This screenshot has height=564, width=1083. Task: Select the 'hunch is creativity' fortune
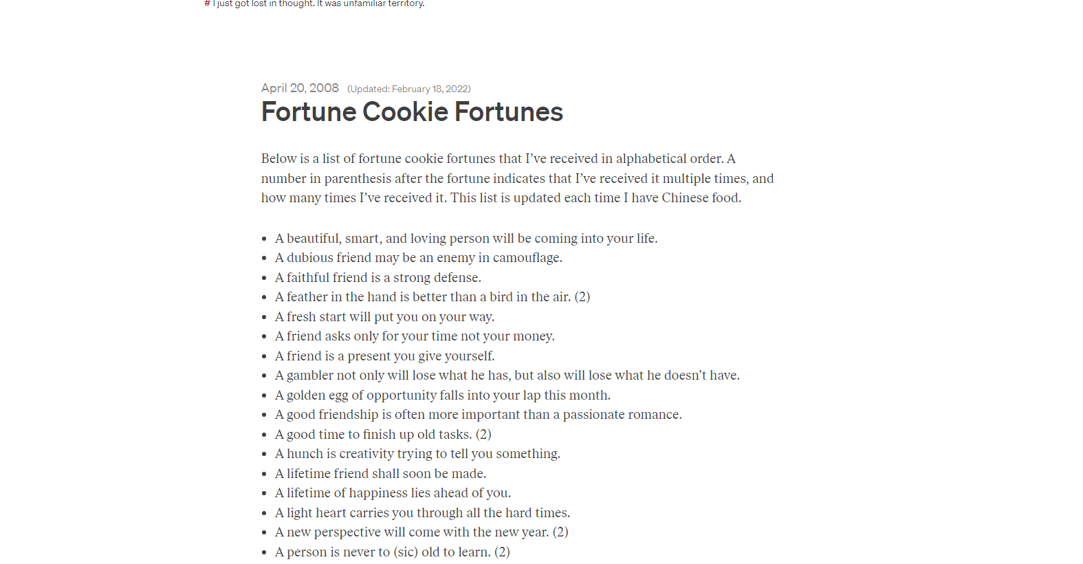click(417, 454)
